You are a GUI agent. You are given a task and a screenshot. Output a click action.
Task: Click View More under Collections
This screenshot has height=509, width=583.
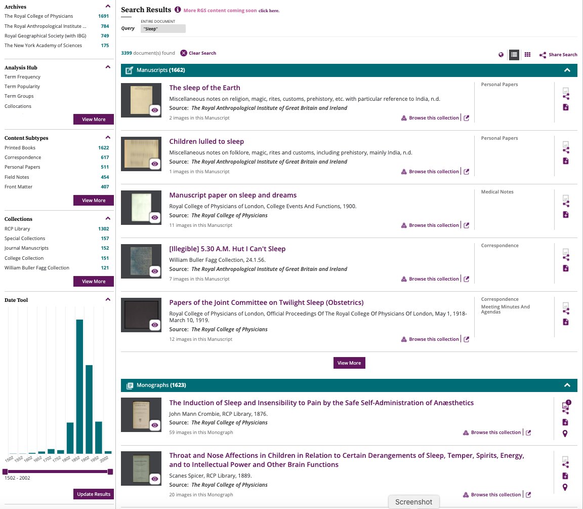(93, 281)
